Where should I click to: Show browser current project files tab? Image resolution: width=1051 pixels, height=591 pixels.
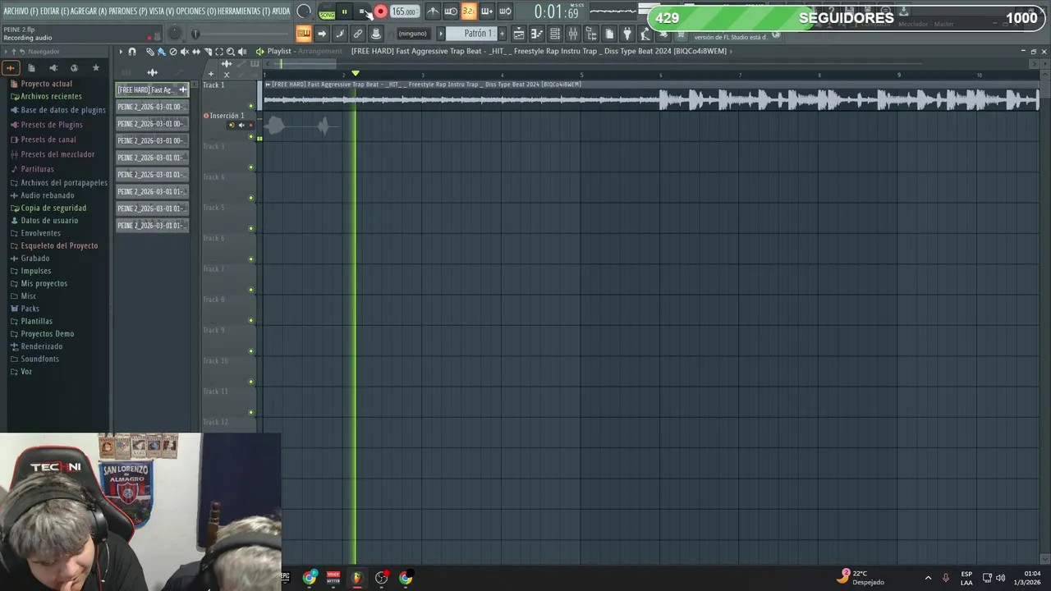click(x=32, y=68)
